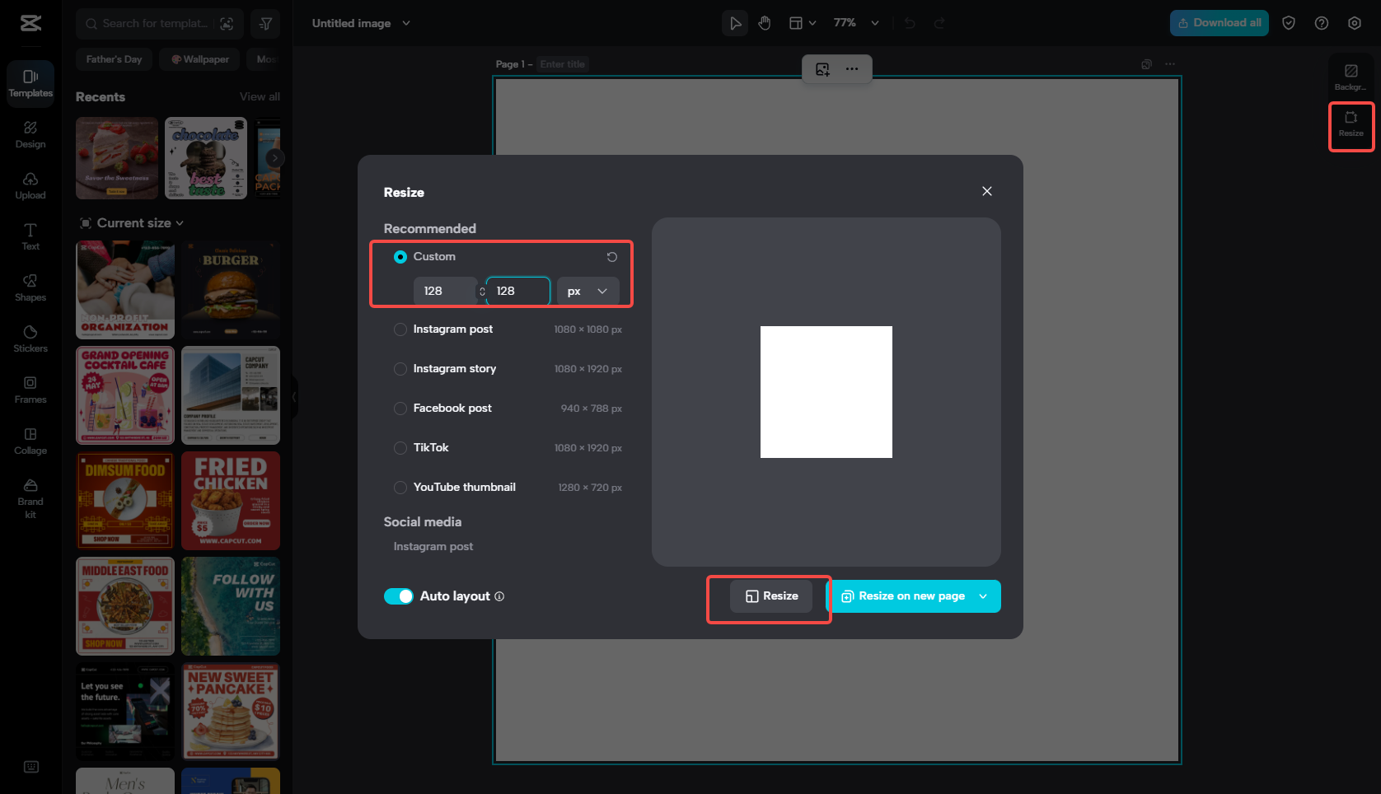Image resolution: width=1381 pixels, height=794 pixels.
Task: Select the Wallpaper category chip
Action: pyautogui.click(x=199, y=58)
